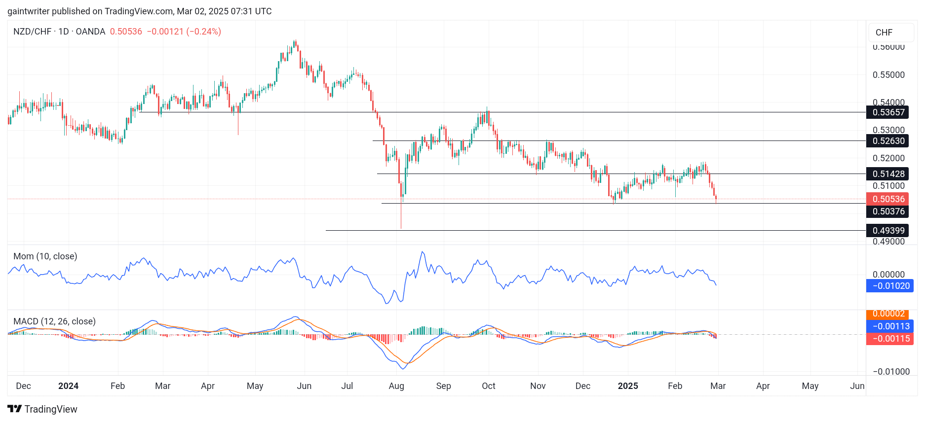Click the Oct label on time axis
Image resolution: width=925 pixels, height=422 pixels.
pos(489,386)
